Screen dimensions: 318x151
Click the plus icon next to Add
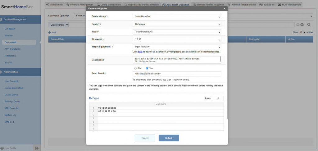49,32
